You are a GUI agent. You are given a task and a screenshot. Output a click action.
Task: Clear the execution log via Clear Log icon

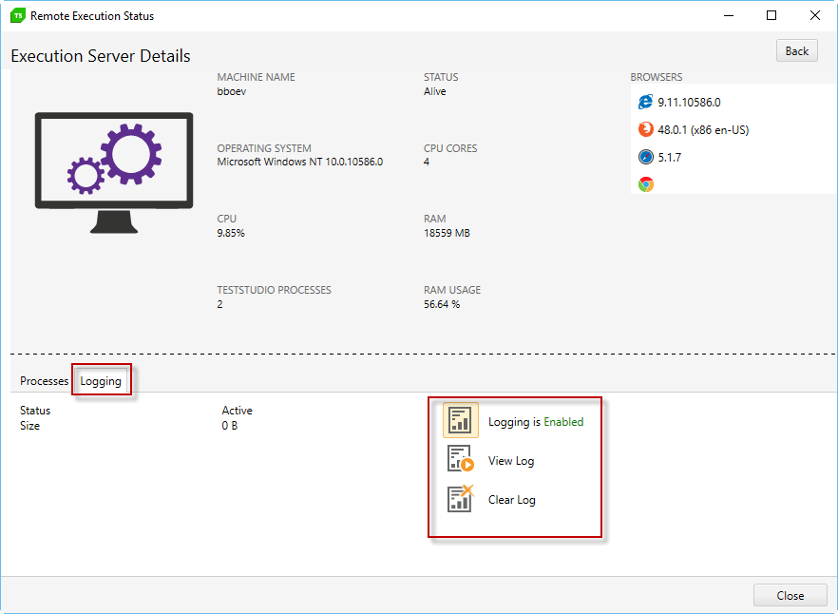click(460, 498)
